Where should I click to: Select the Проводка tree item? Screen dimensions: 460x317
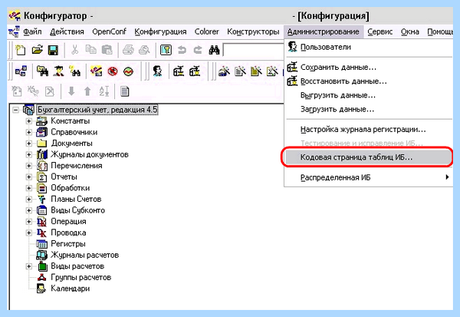(x=68, y=233)
